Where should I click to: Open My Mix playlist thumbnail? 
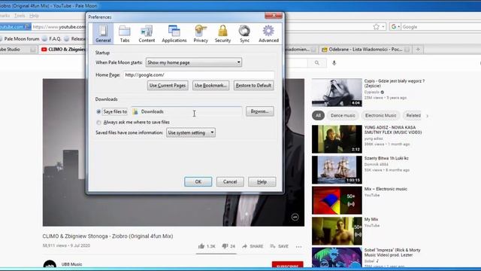(x=337, y=231)
